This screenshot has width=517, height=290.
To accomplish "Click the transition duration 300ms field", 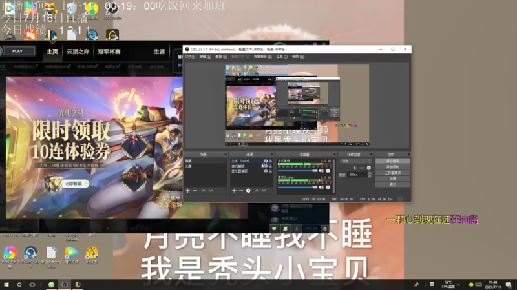I will [x=357, y=175].
